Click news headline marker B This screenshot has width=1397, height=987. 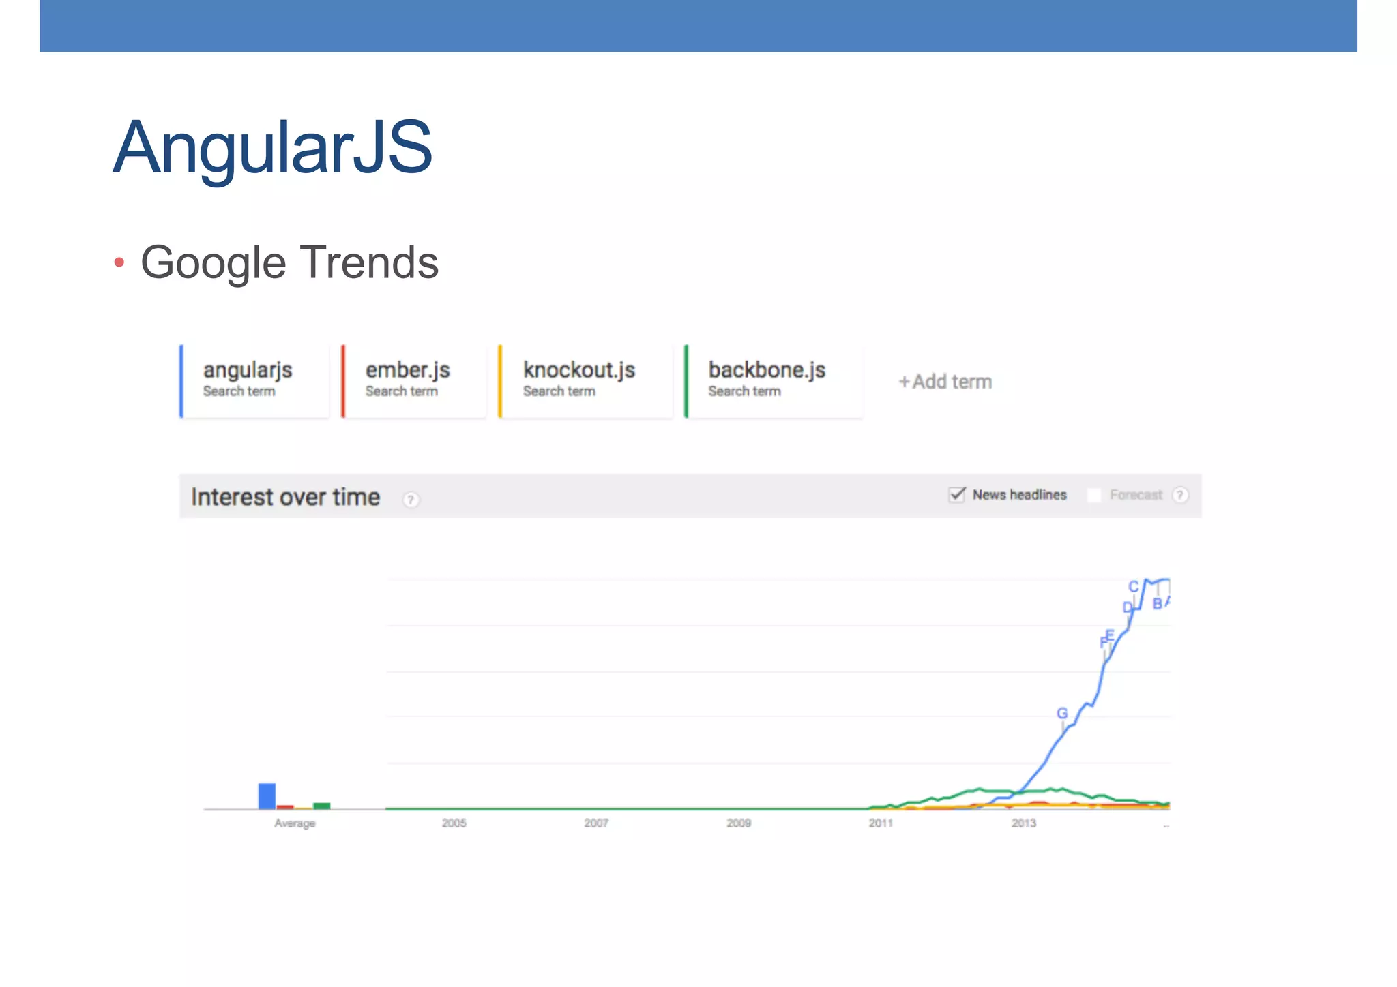(1158, 604)
